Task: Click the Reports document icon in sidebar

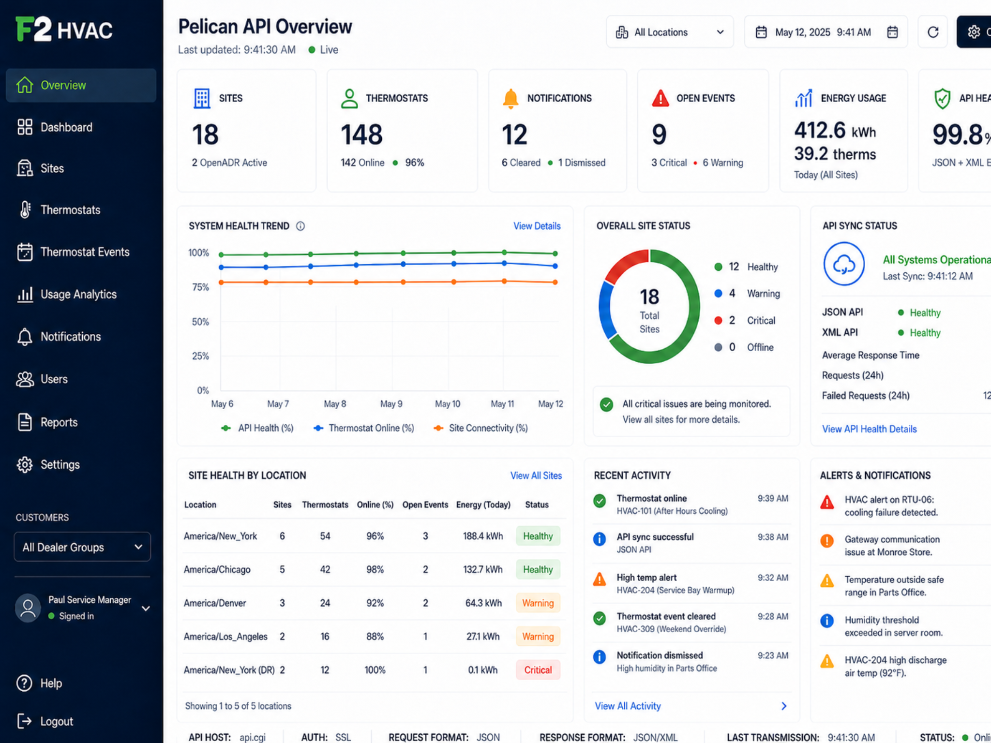Action: coord(25,422)
